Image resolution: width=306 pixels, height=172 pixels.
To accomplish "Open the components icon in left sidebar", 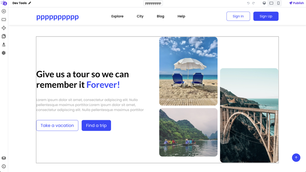I will click(x=4, y=28).
